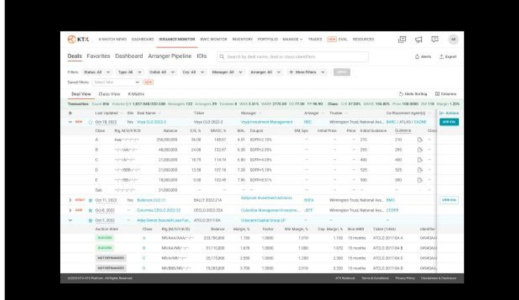
Task: Click the add-window icon in the header
Action: [402, 39]
